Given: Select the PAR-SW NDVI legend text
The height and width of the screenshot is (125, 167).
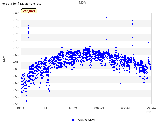Looking at the screenshot, I should click(86, 120).
